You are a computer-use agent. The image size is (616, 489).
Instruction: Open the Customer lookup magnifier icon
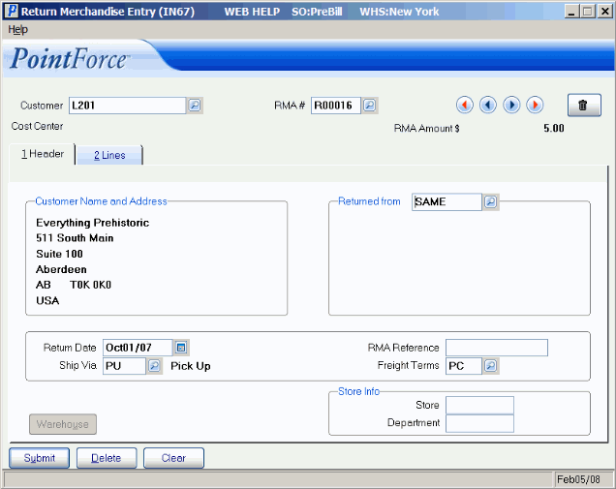(x=195, y=106)
